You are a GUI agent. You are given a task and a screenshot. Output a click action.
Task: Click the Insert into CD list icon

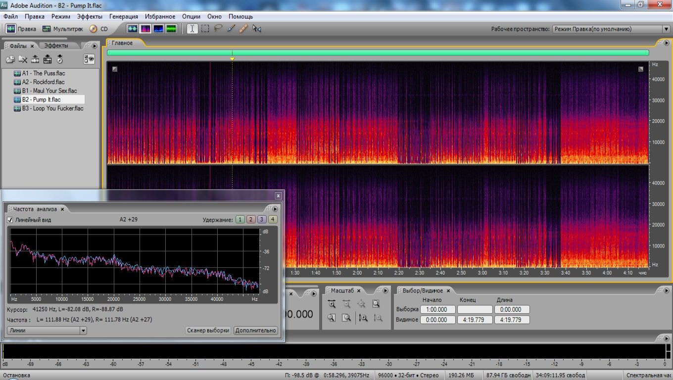pos(59,59)
